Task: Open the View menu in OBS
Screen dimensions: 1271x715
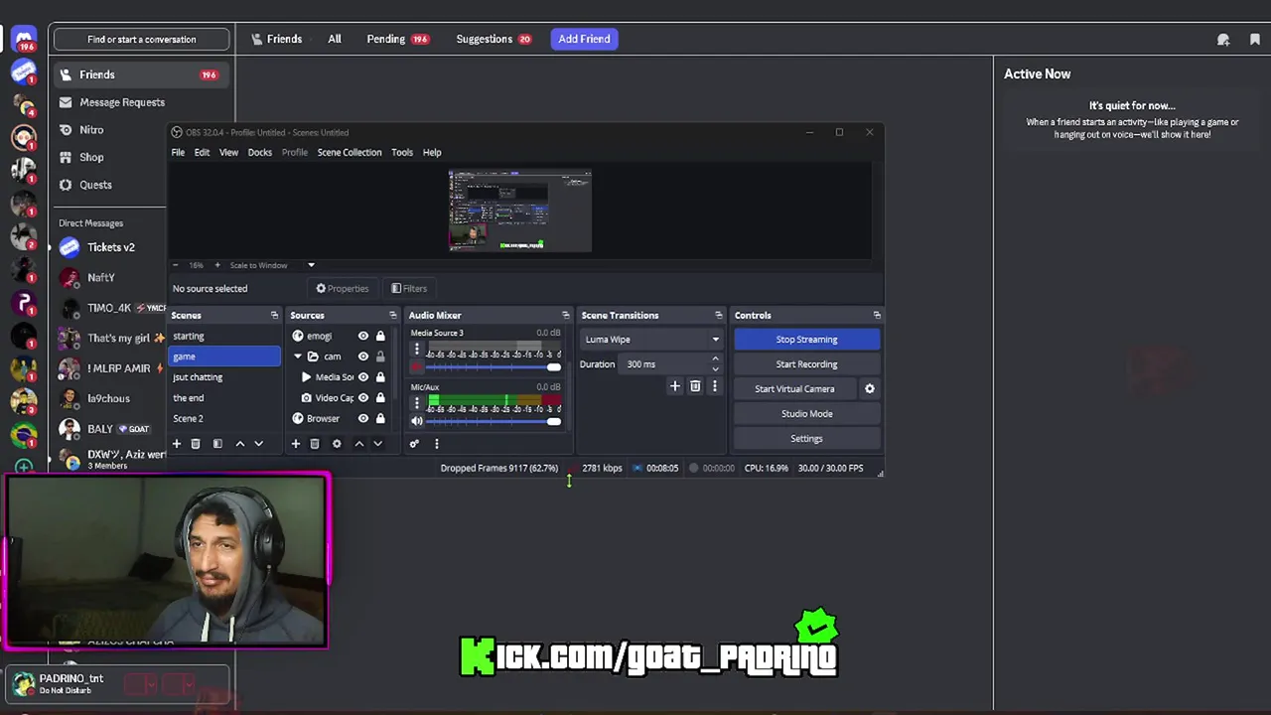Action: point(228,153)
